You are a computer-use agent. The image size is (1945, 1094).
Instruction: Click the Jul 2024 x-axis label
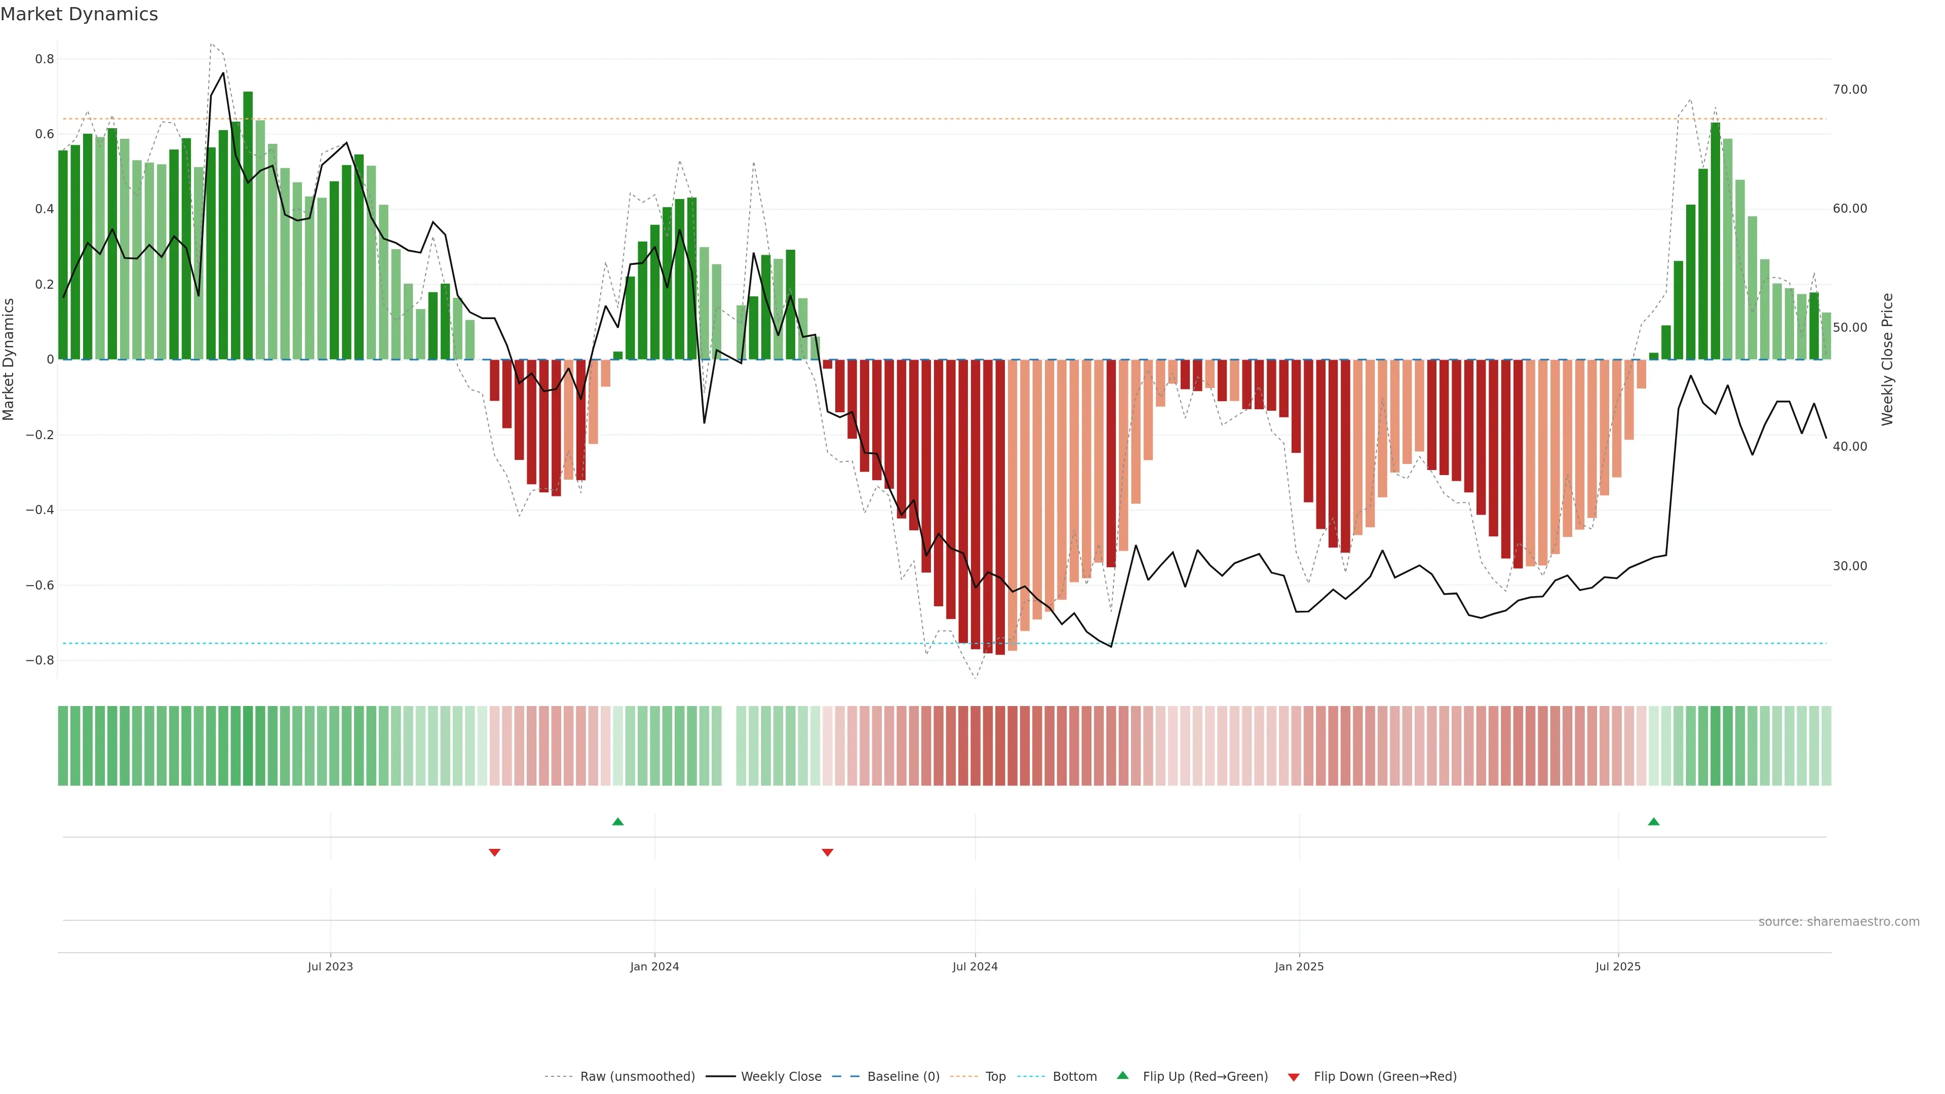coord(975,966)
